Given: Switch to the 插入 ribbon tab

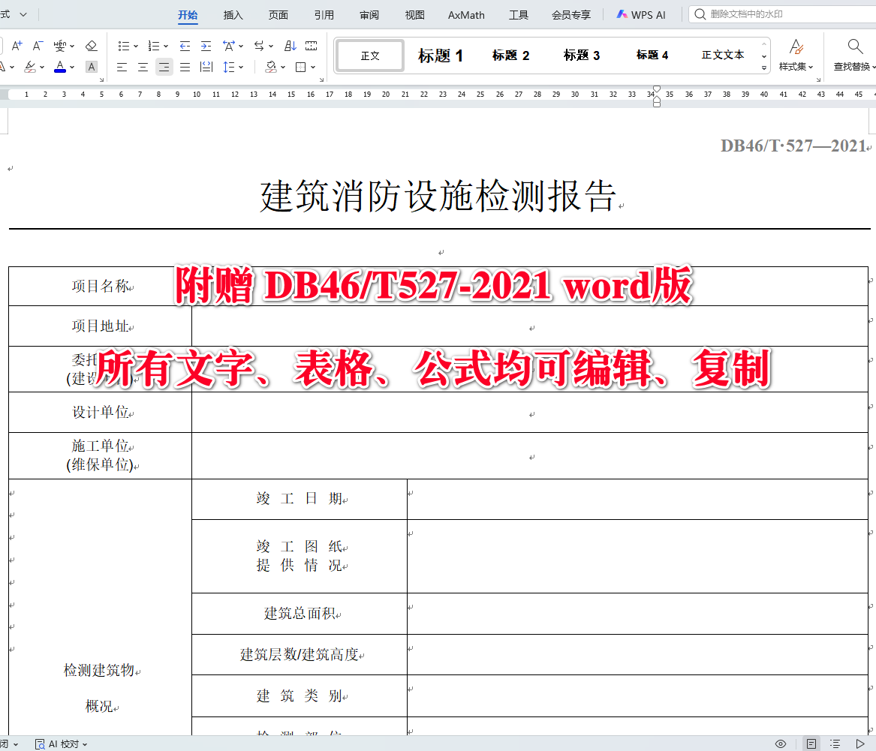Looking at the screenshot, I should coord(233,14).
